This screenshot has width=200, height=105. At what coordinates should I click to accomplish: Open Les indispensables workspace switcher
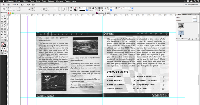click(x=192, y=4)
